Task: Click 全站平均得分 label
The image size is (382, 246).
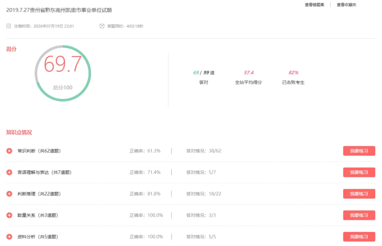Action: click(248, 82)
